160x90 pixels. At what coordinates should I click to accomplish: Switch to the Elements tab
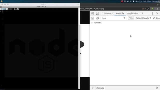(x=108, y=13)
